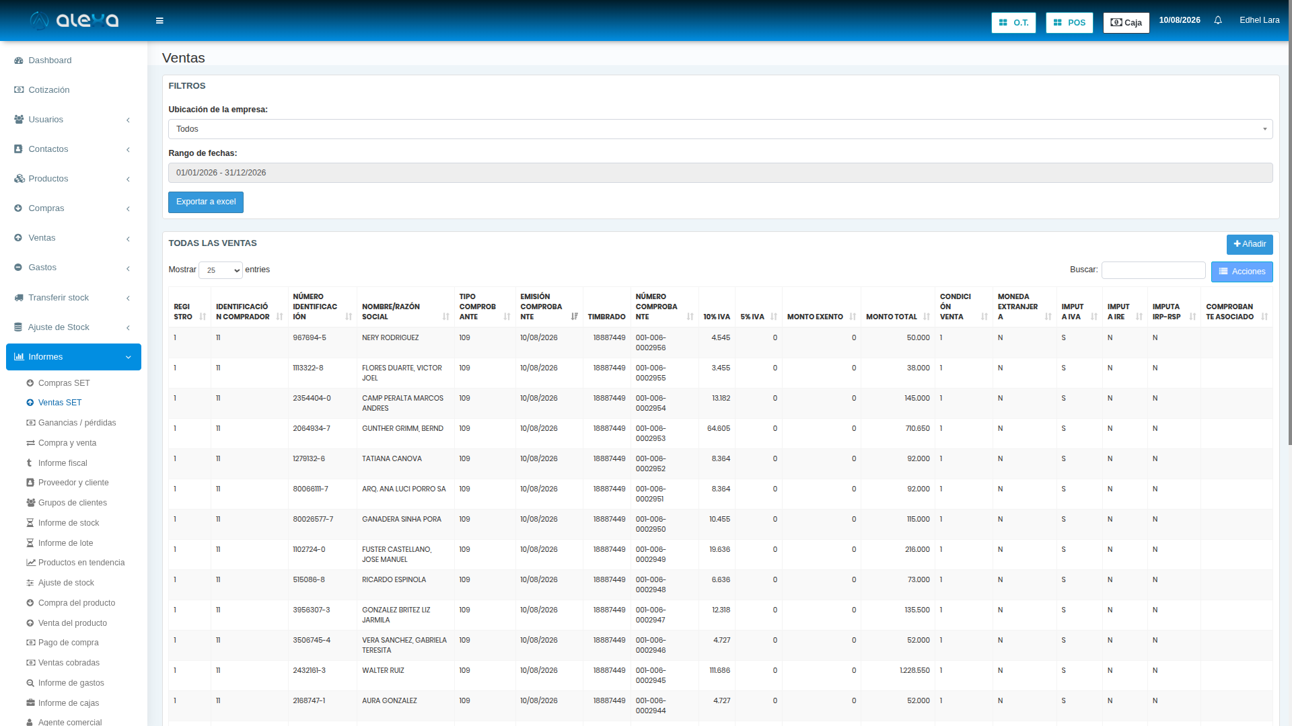Click the Añadir button

1250,245
